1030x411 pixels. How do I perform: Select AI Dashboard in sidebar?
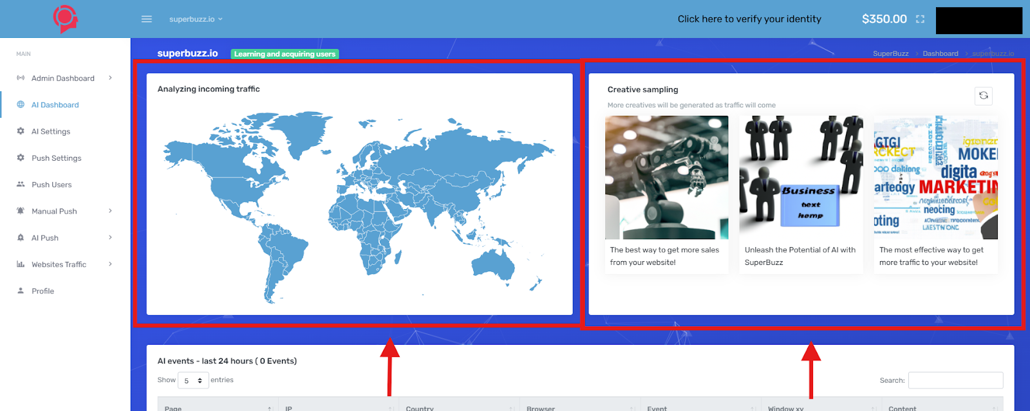(x=55, y=105)
